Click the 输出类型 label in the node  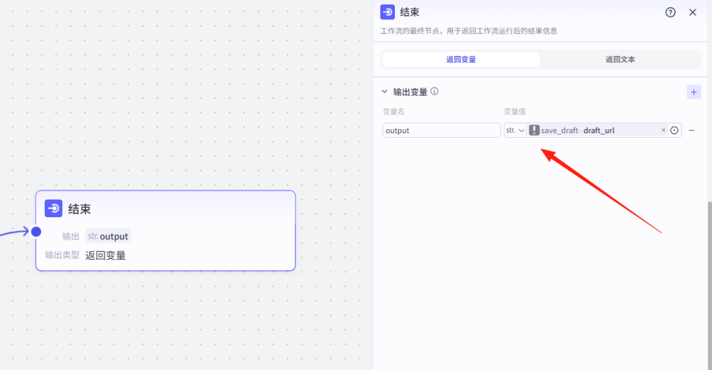62,255
